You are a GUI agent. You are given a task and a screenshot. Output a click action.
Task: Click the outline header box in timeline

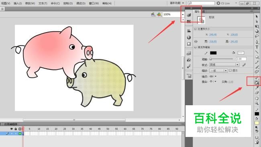[20, 129]
